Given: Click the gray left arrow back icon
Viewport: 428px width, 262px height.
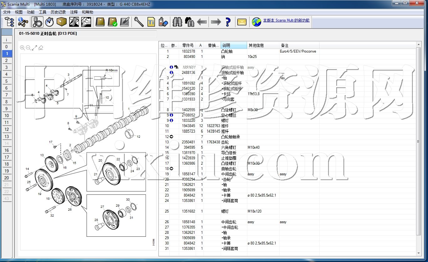Looking at the screenshot, I should click(202, 22).
